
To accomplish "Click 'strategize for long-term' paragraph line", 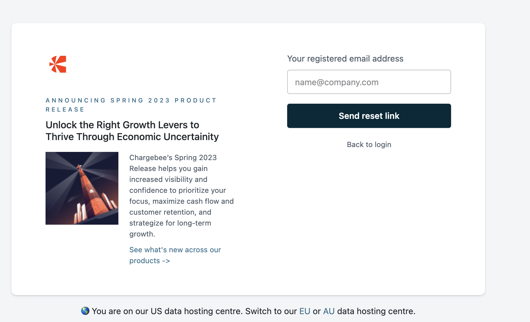I will tap(170, 223).
